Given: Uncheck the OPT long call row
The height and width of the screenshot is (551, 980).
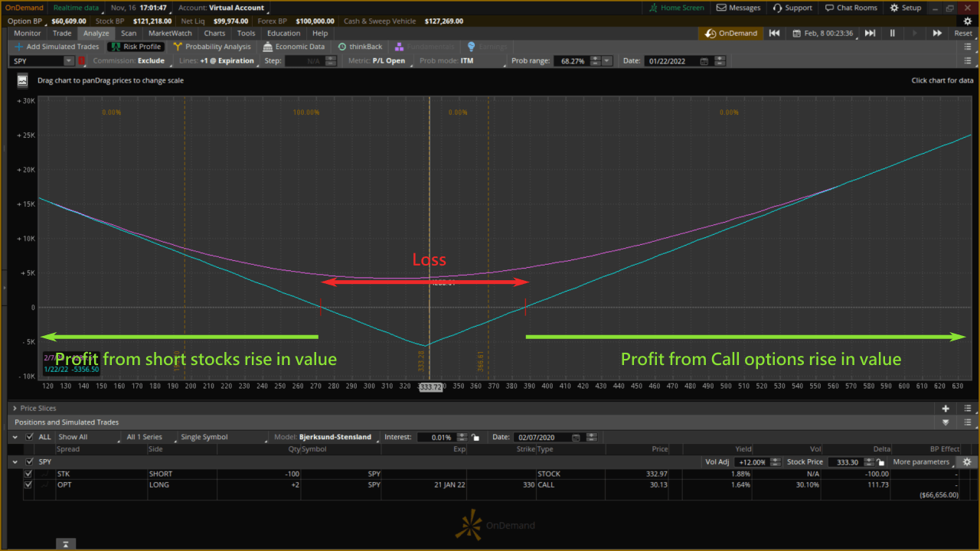Looking at the screenshot, I should [x=28, y=484].
